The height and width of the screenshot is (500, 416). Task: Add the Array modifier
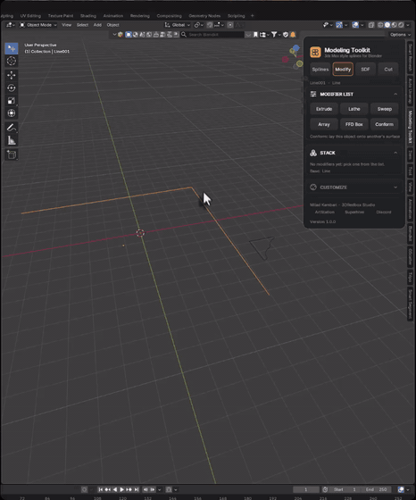click(x=324, y=124)
